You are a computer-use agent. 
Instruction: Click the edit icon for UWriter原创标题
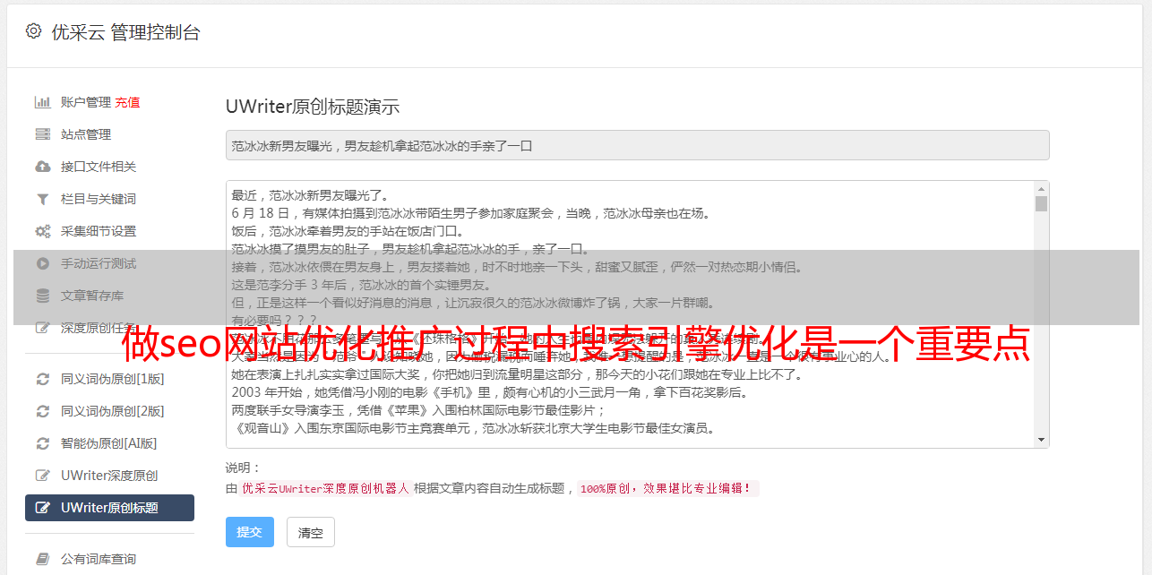[x=42, y=508]
